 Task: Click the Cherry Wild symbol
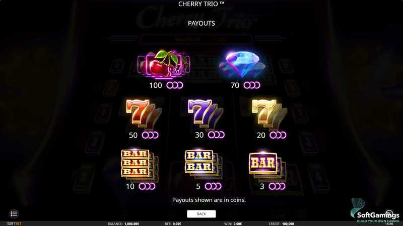(x=164, y=64)
